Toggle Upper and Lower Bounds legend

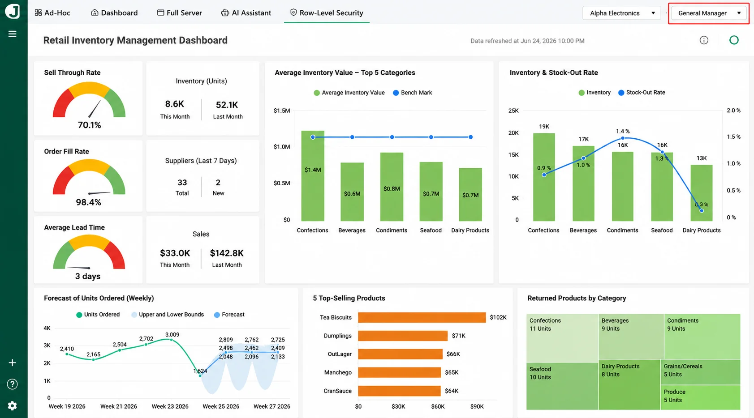pos(167,315)
